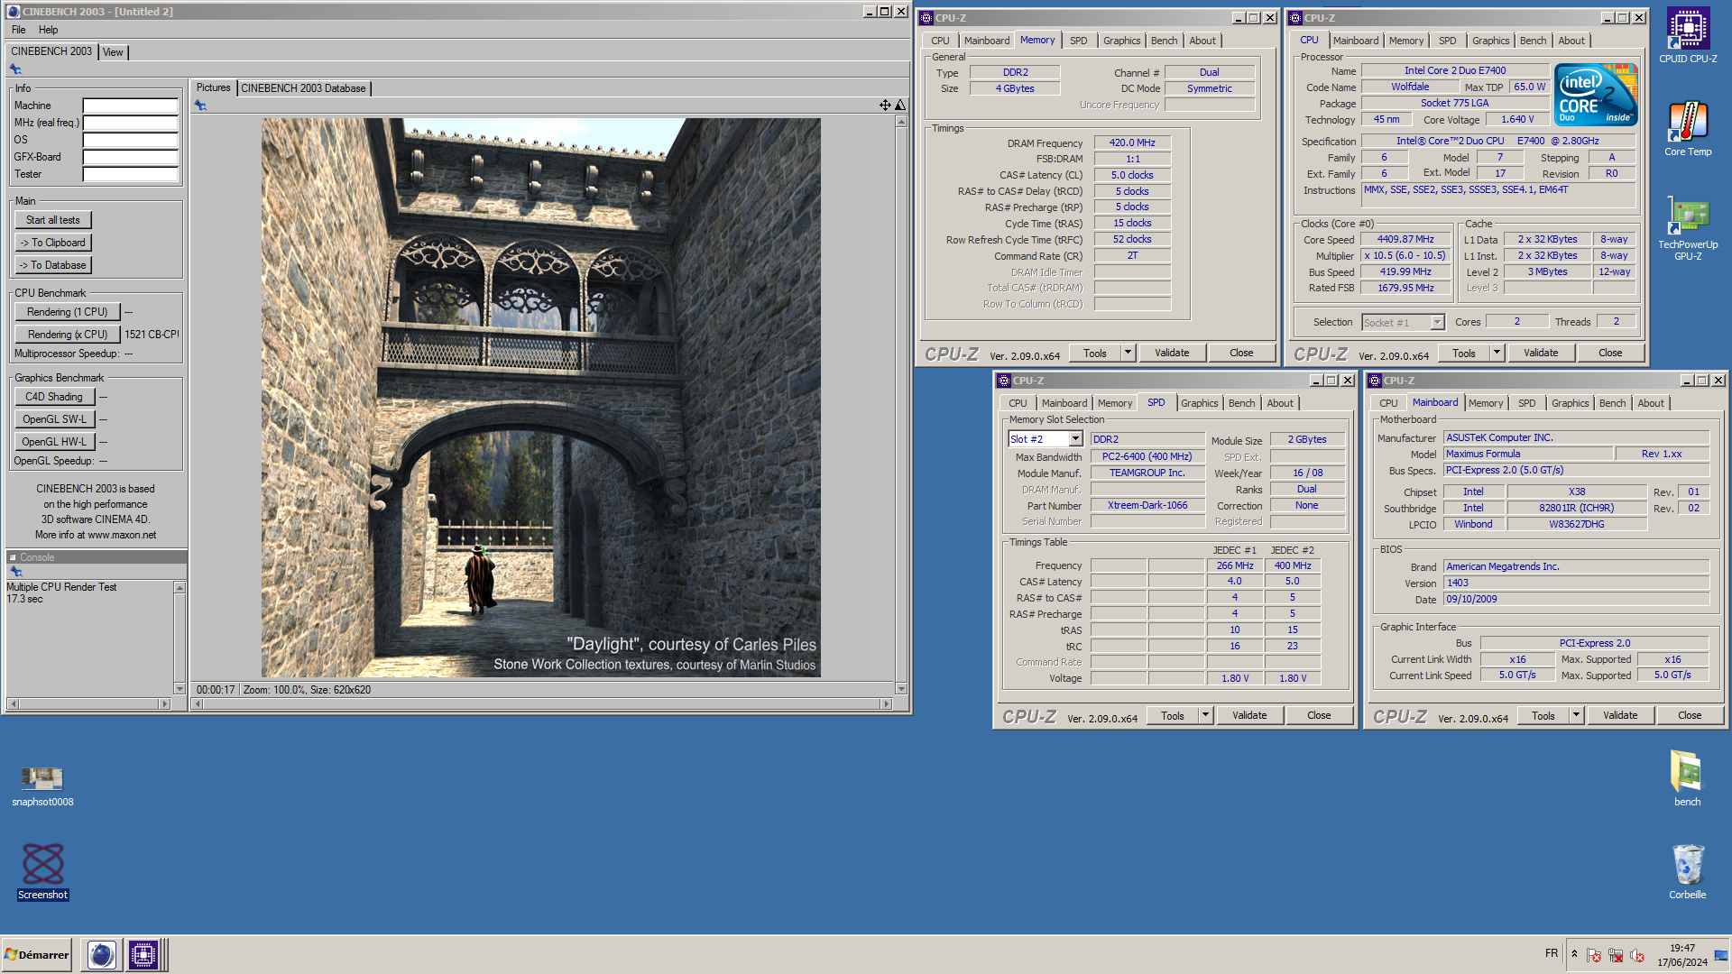Viewport: 1732px width, 974px height.
Task: Click the rendered Daylight picture
Action: coord(541,398)
